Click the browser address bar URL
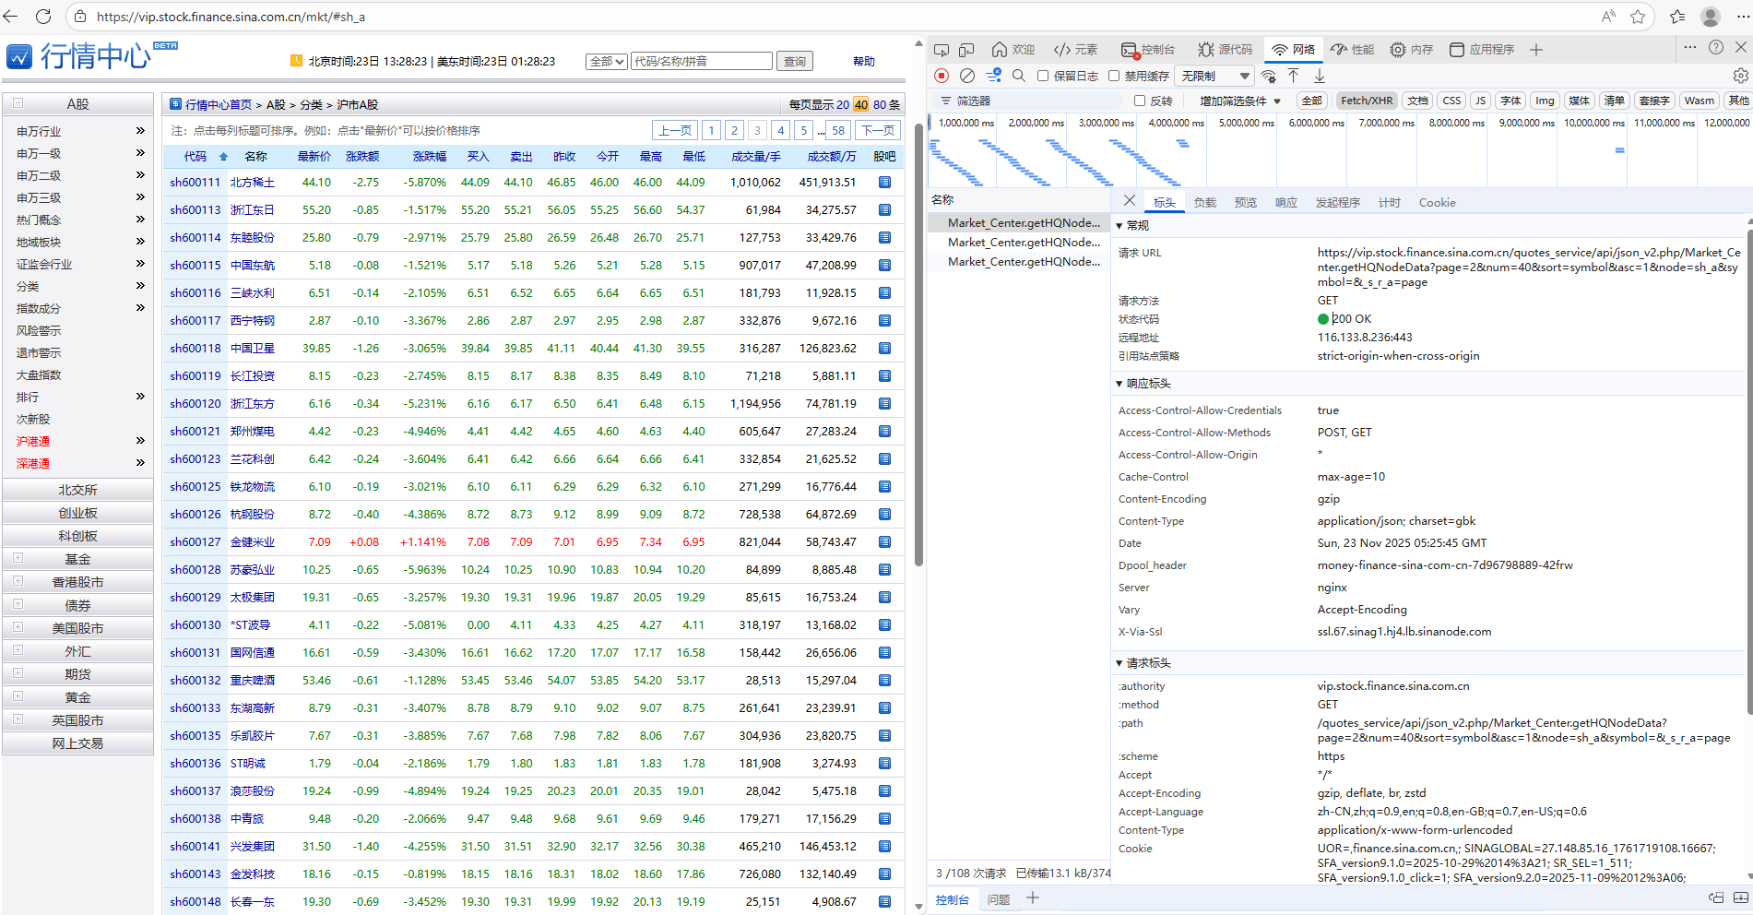Screen dimensions: 1753x915 click(231, 17)
